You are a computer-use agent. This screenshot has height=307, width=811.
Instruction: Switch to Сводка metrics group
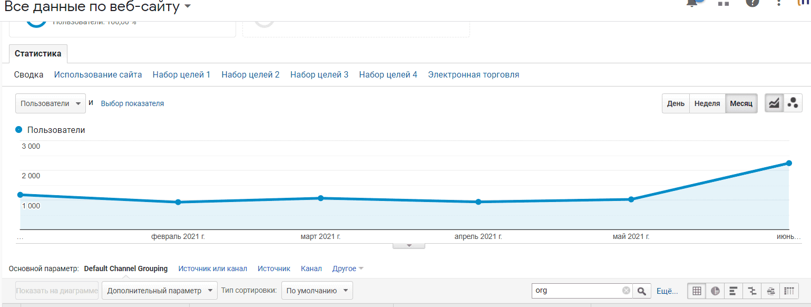coord(28,75)
